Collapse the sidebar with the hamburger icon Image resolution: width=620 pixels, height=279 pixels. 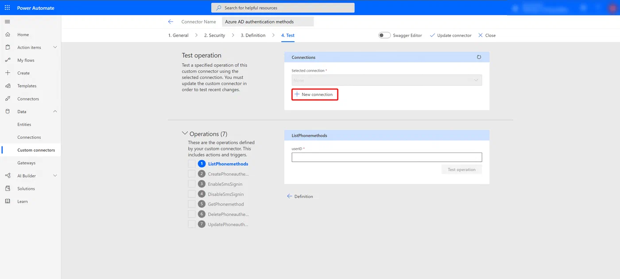coord(8,22)
